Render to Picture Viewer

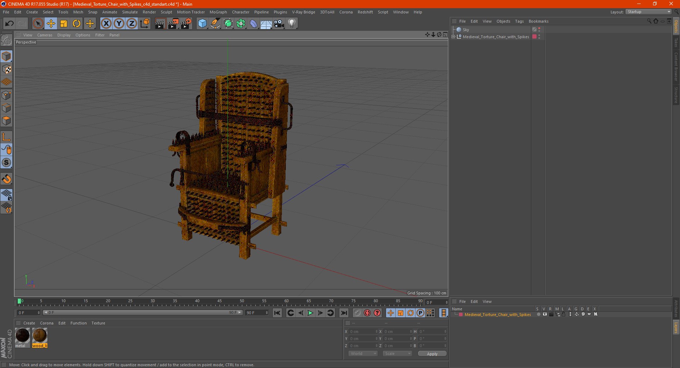pos(173,24)
